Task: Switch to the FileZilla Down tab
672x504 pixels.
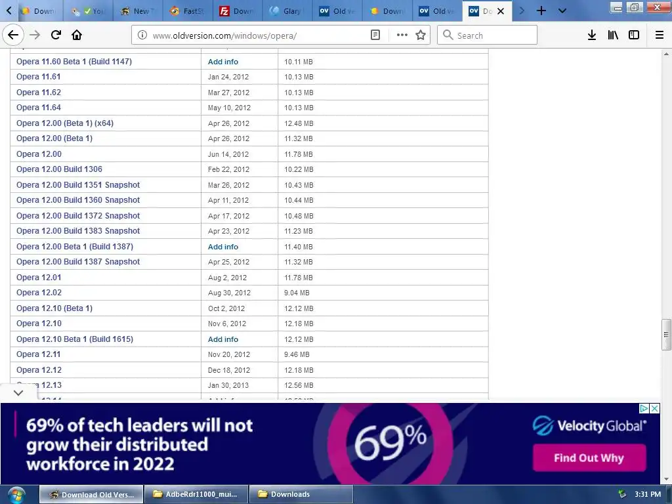Action: pos(237,11)
